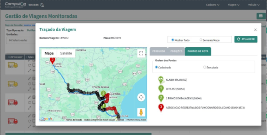
Task: Click the first red truck 0/1 icon
Action: [x=13, y=102]
